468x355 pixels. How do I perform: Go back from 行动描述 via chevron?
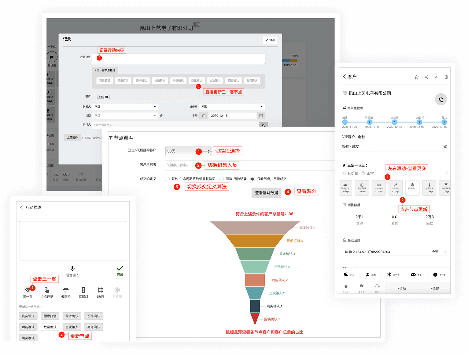coord(21,207)
